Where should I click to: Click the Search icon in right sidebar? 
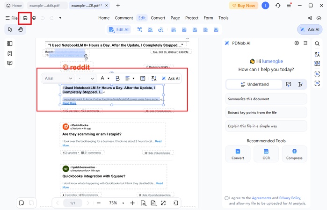317,43
